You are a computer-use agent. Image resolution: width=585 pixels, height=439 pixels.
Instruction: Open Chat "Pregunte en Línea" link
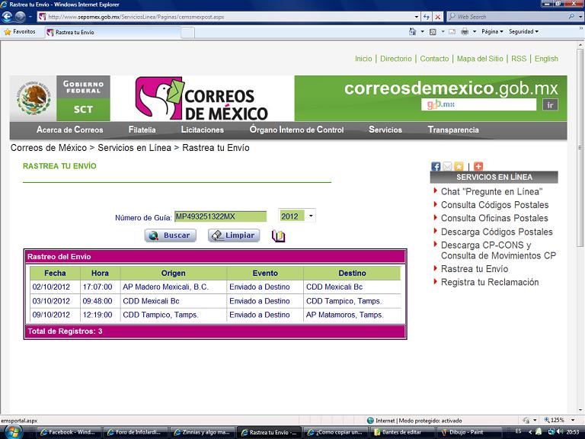[x=492, y=192]
